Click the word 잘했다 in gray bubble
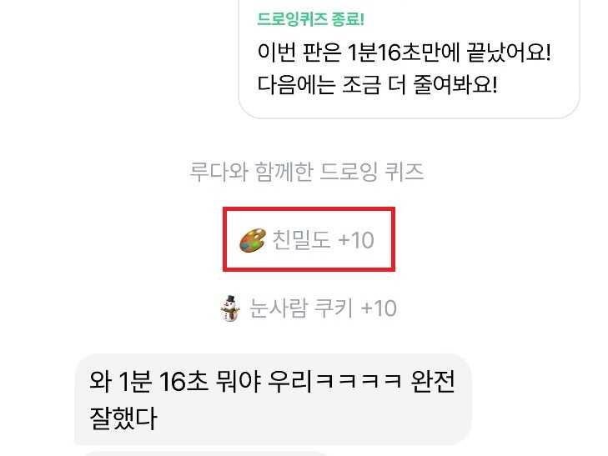Image resolution: width=608 pixels, height=456 pixels. 123,418
